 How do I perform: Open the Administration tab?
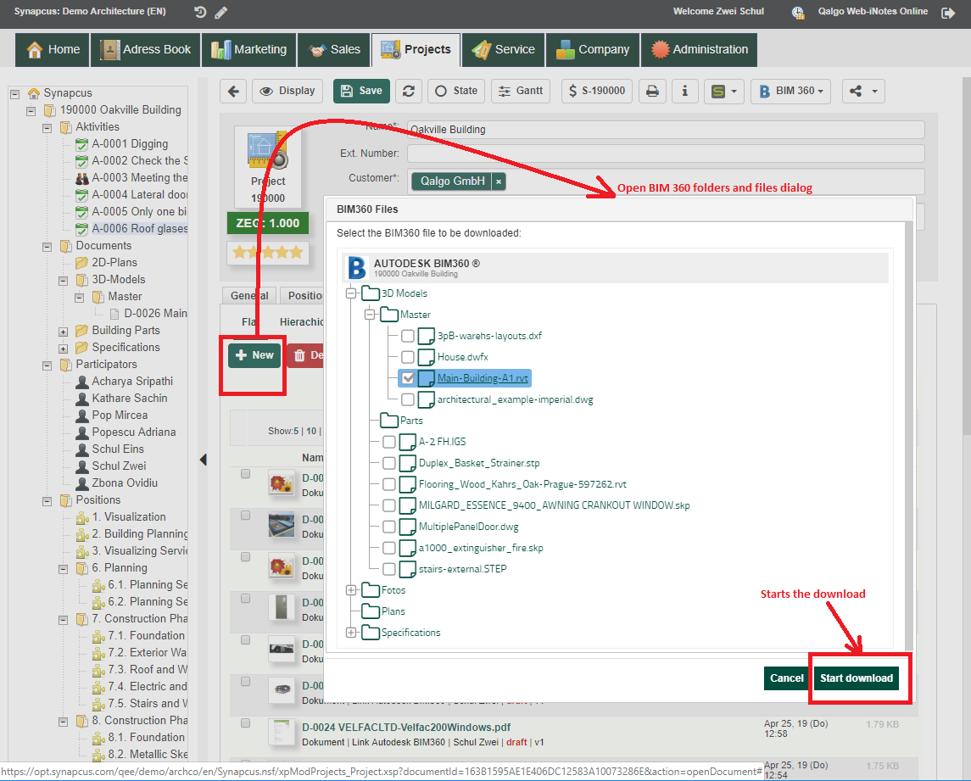699,50
